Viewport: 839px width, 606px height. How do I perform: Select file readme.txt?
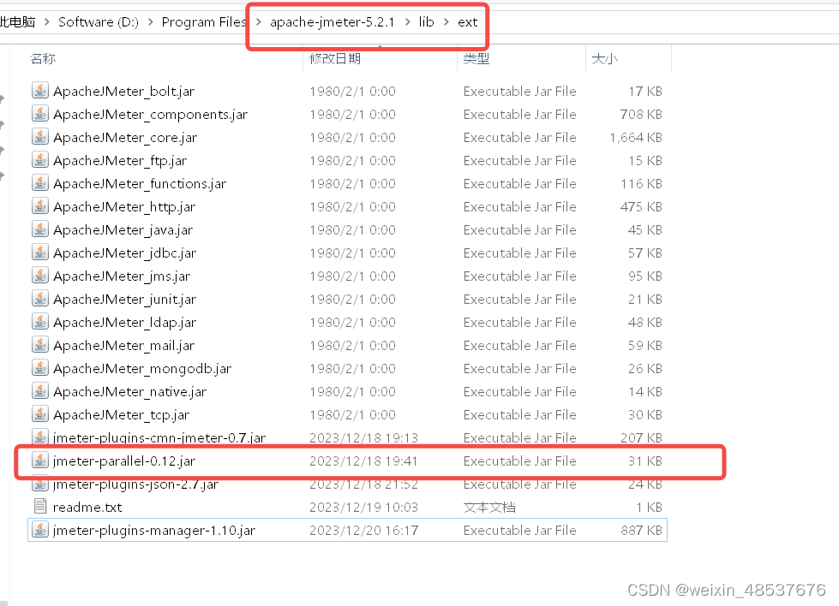point(87,507)
